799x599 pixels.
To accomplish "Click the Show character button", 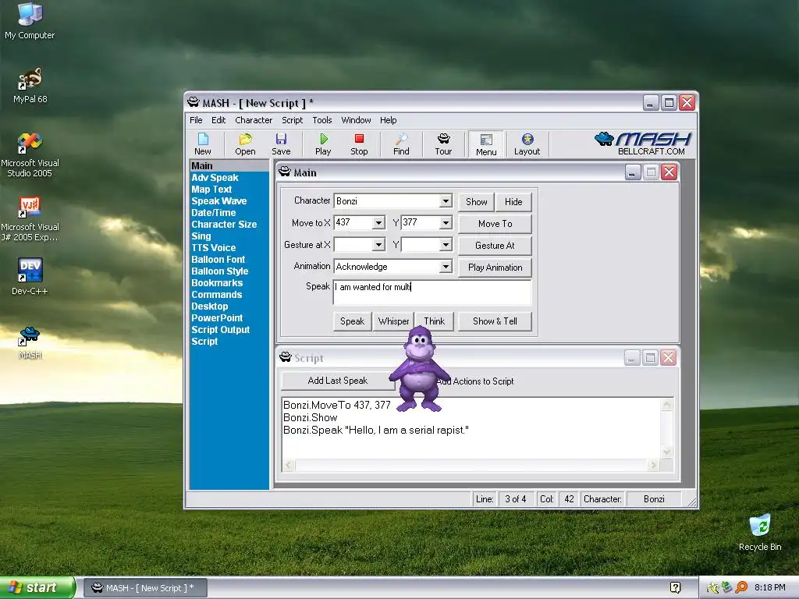I will (477, 202).
